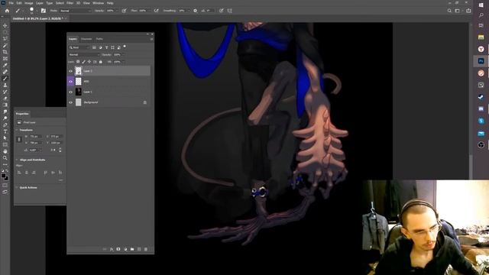Open smoothing options gear
The image size is (489, 275).
tap(196, 11)
